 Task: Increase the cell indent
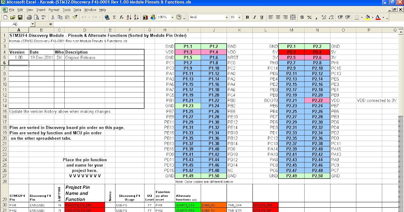[x=347, y=17]
